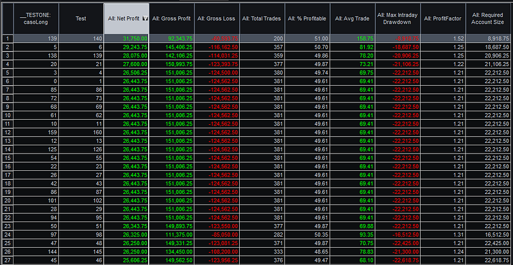The image size is (513, 265).
Task: Click the All: % Profitable column header
Action: tap(307, 19)
